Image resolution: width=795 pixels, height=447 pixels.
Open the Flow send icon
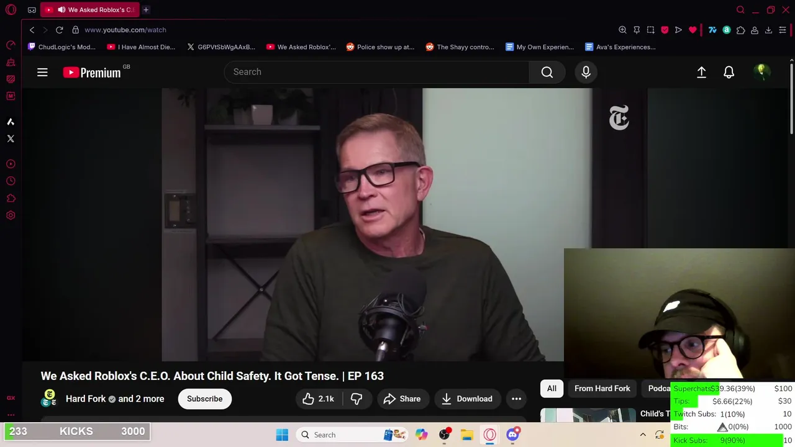click(678, 30)
